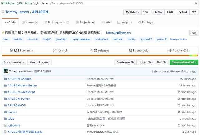The image size is (200, 135).
Task: View the 220 forks count
Action: [x=194, y=12]
